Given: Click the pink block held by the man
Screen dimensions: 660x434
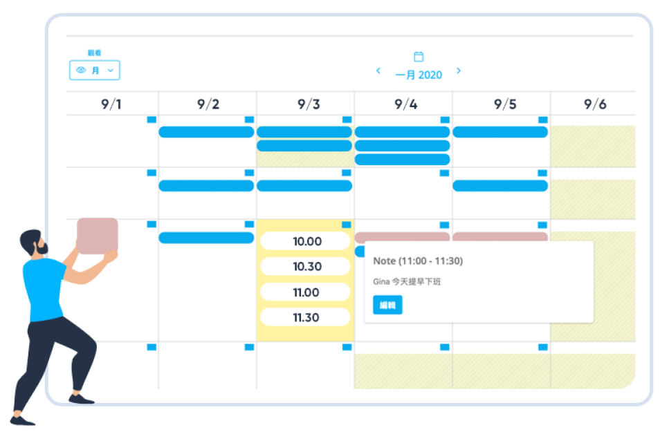Looking at the screenshot, I should point(97,236).
